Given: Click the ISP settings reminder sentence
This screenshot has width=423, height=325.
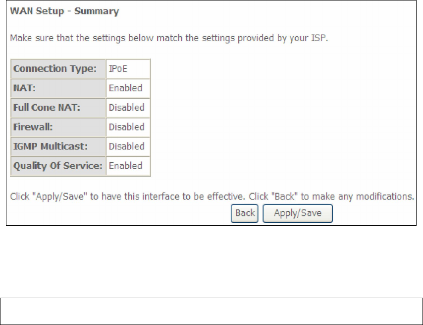Looking at the screenshot, I should (169, 38).
